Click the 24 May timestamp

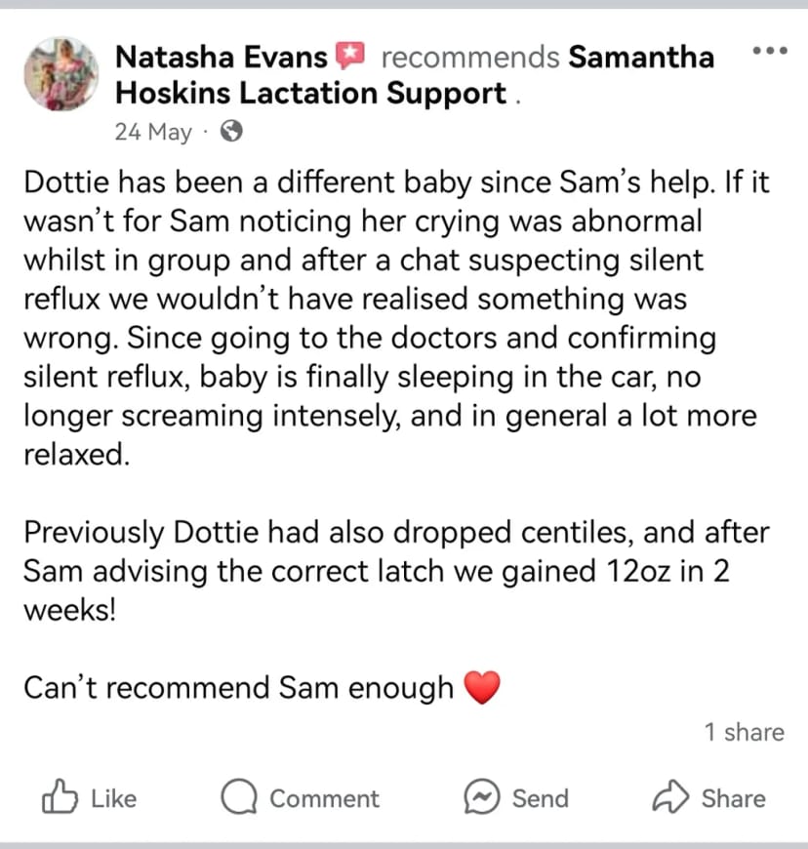[x=153, y=132]
